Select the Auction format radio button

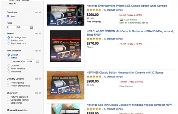[x=9, y=40]
